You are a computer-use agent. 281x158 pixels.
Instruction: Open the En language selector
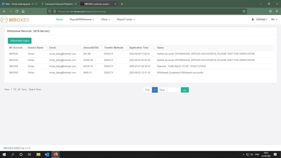coord(274,19)
